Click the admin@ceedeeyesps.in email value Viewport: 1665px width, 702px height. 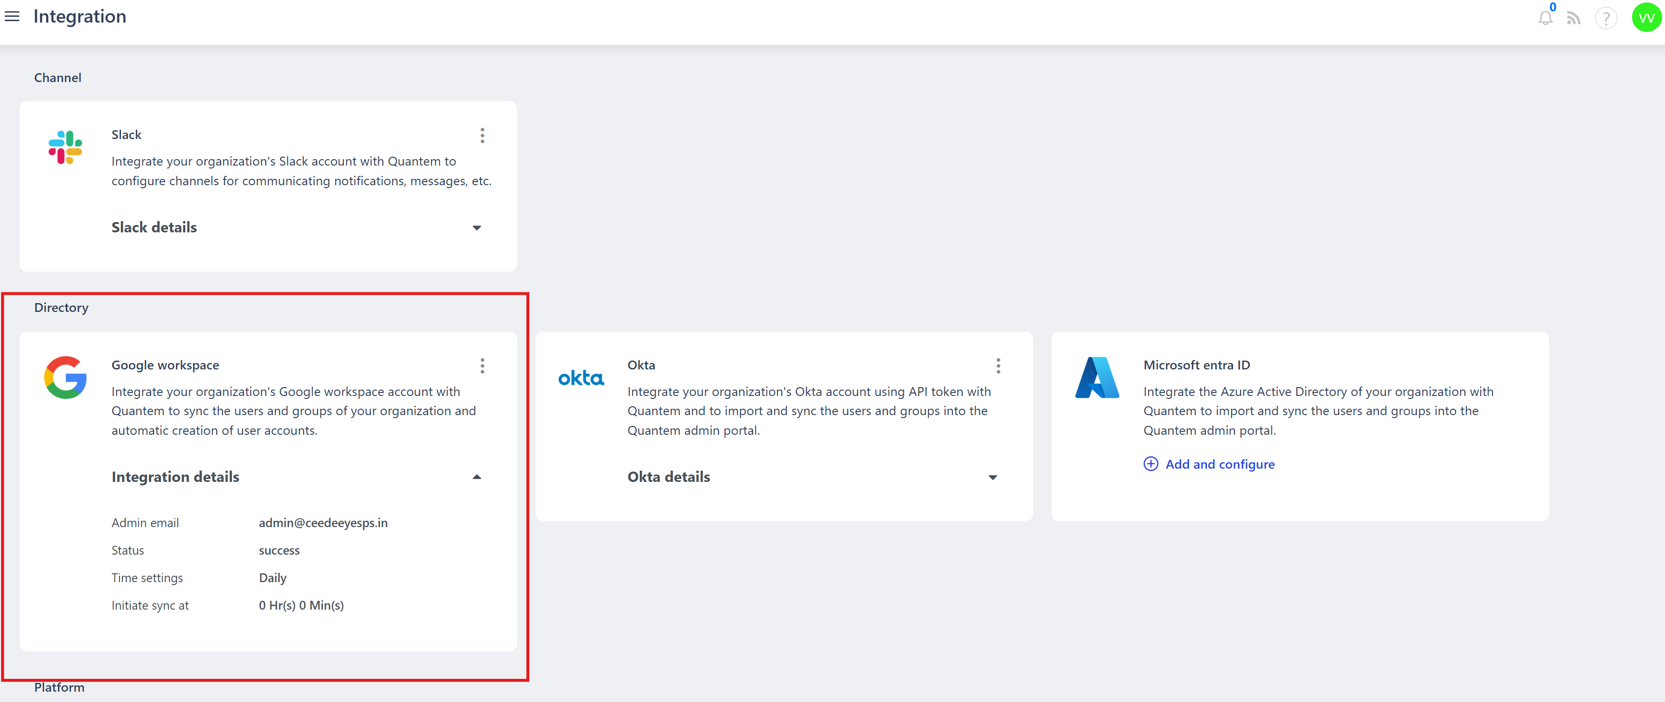tap(322, 523)
